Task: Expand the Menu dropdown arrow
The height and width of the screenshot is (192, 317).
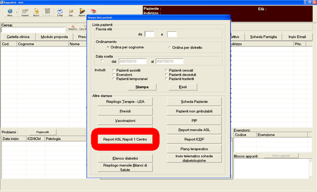Action: coord(17,13)
